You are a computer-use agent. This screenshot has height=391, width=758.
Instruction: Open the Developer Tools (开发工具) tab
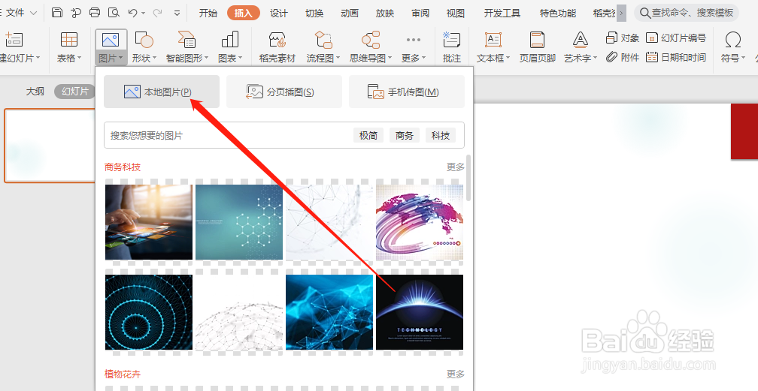click(502, 13)
